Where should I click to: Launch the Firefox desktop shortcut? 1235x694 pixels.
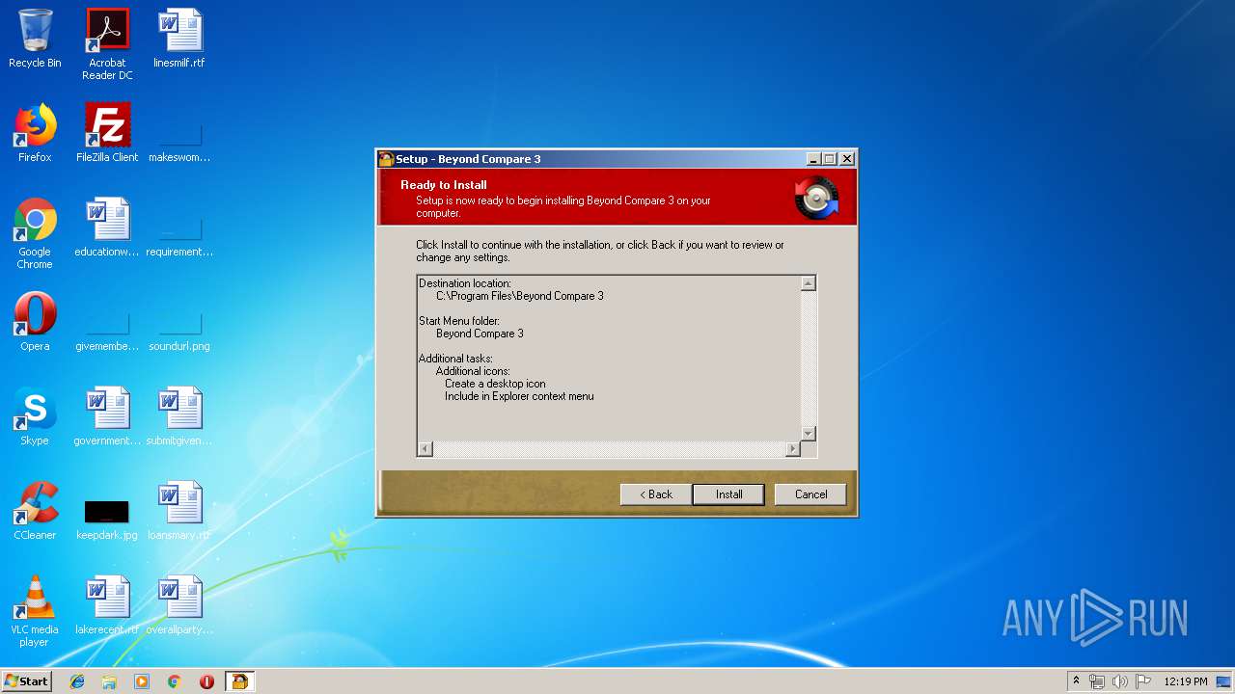coord(35,133)
